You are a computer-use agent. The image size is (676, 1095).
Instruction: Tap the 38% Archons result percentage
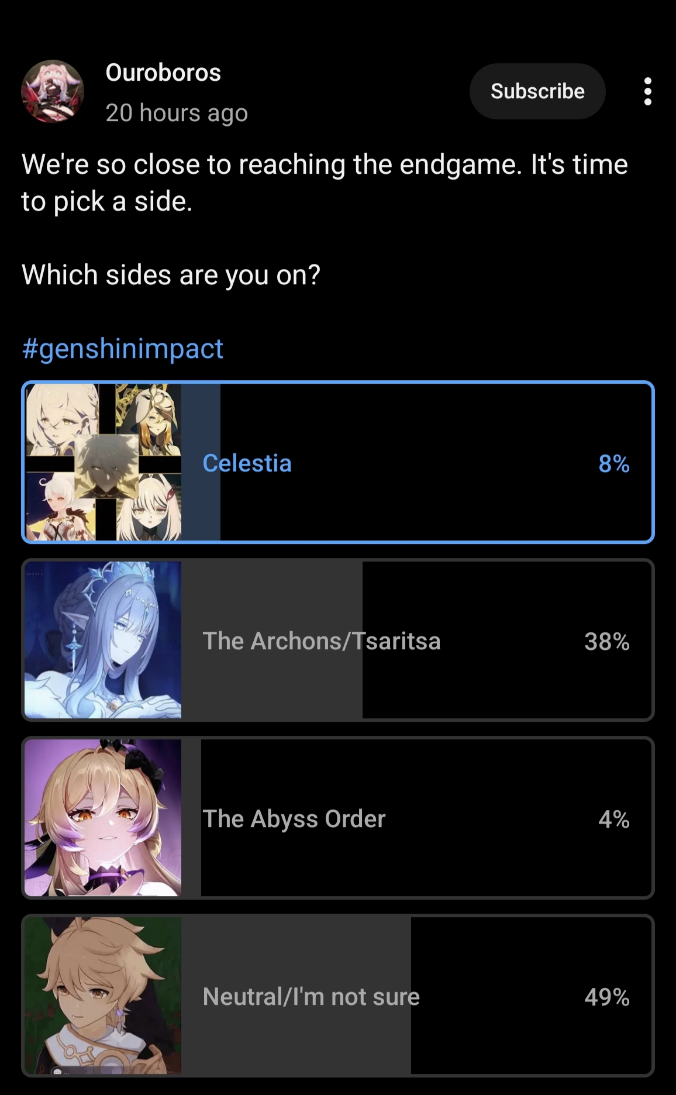click(x=607, y=642)
